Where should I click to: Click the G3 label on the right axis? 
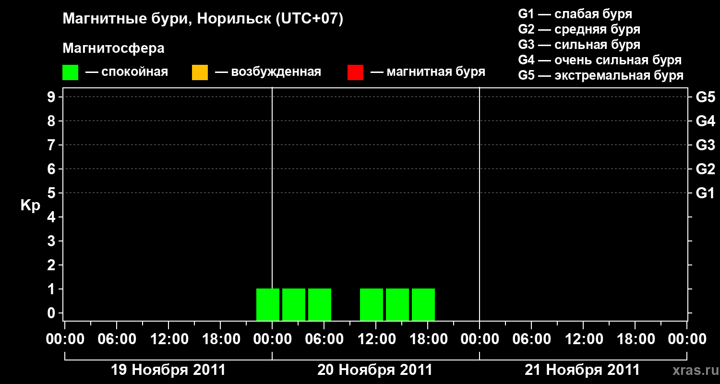pos(705,145)
